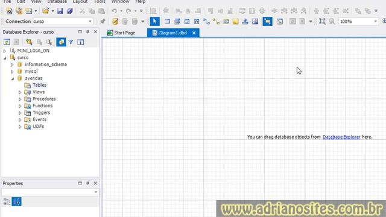Select the MINI_LOJA_ON connection
Image resolution: width=386 pixels, height=217 pixels.
pos(33,51)
